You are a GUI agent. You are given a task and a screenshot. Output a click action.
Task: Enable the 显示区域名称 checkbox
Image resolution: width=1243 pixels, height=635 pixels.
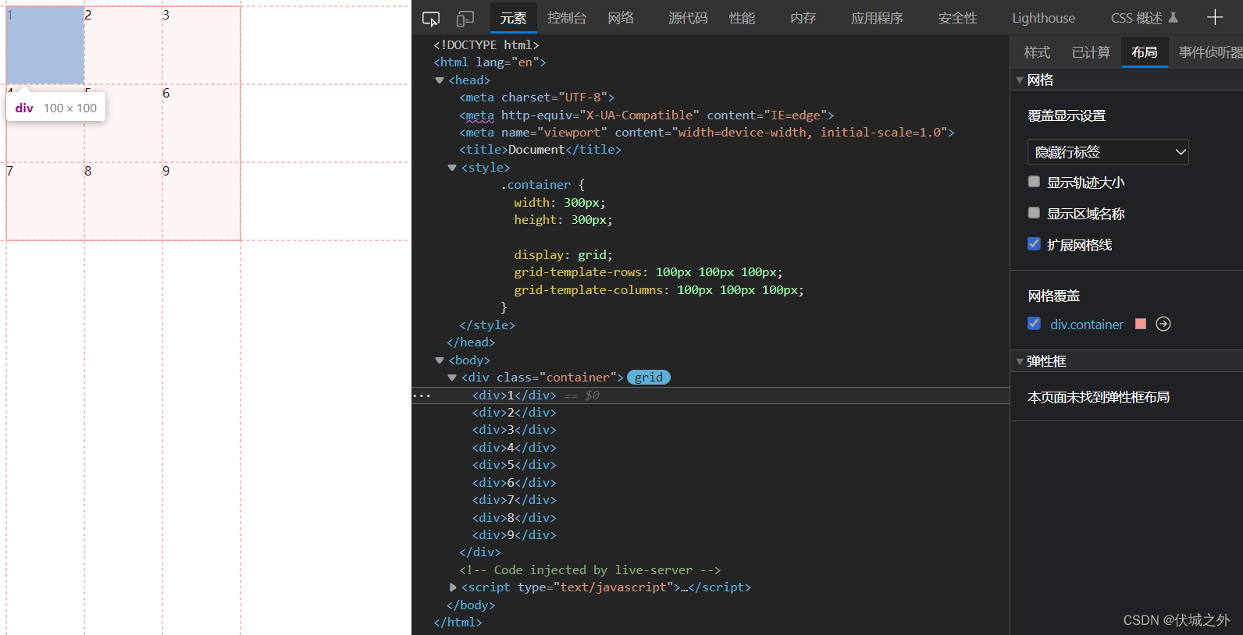[1034, 213]
